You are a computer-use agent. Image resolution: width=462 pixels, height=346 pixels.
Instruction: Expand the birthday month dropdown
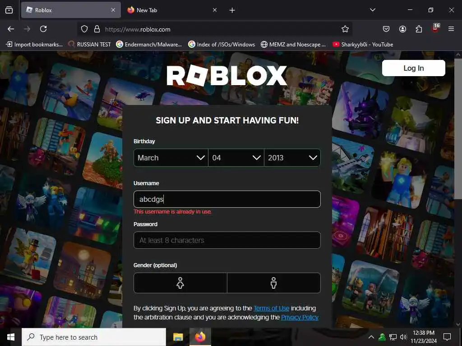click(171, 158)
